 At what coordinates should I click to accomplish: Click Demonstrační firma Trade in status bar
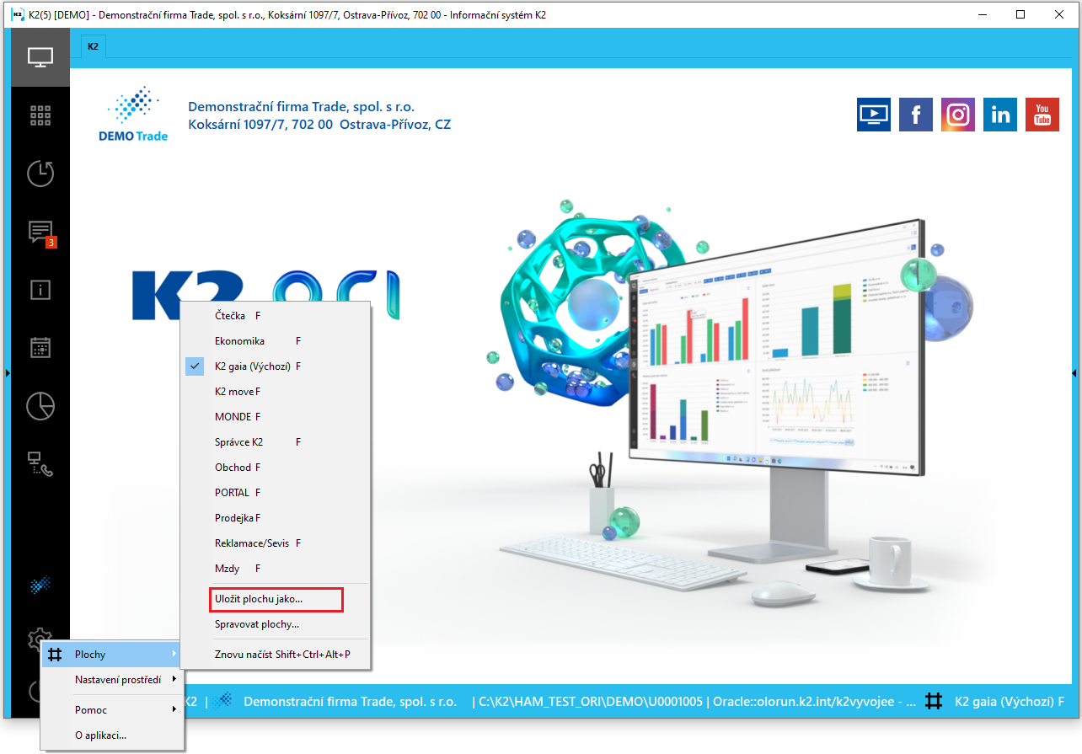351,701
